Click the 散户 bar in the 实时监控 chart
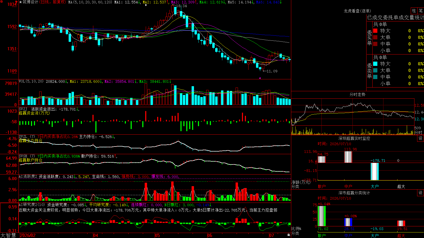Screen dimensions: 424x238 321,159
